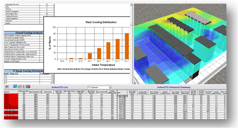Screen dimensions: 238x128
Task: Click the Ceiling Registers row label
Action: point(12,18)
